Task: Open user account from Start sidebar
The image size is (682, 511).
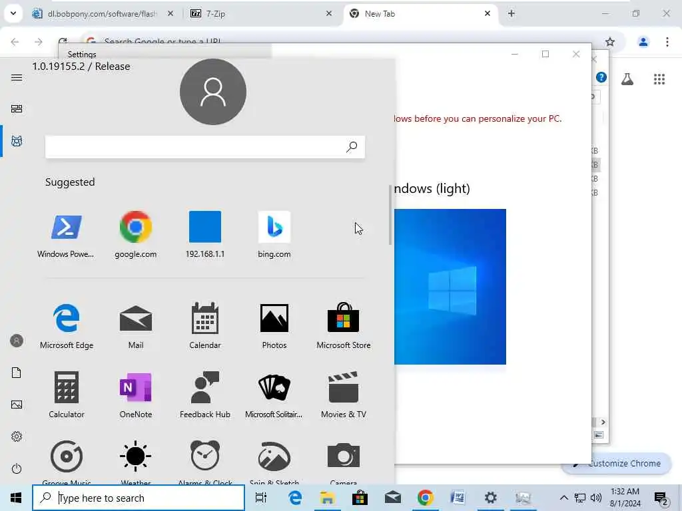Action: point(17,341)
